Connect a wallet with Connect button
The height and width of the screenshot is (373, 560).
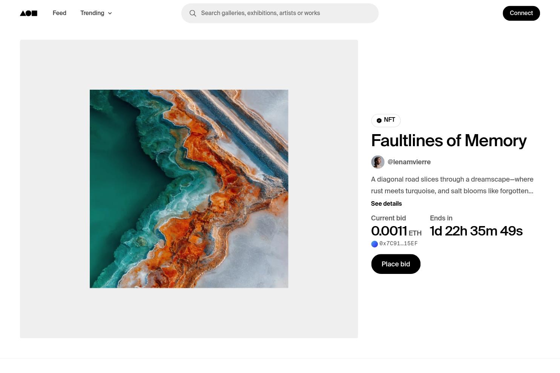[521, 13]
